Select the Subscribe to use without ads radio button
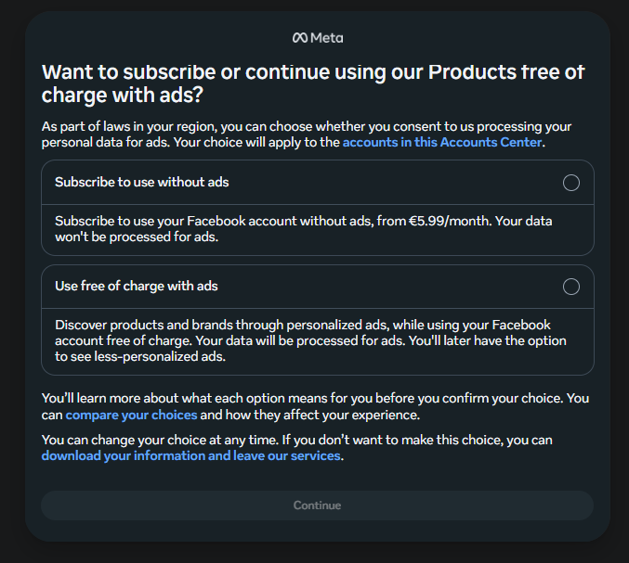This screenshot has height=563, width=629. coord(570,183)
